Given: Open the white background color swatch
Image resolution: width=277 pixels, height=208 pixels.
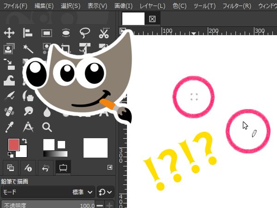Looking at the screenshot, I should [x=23, y=153].
